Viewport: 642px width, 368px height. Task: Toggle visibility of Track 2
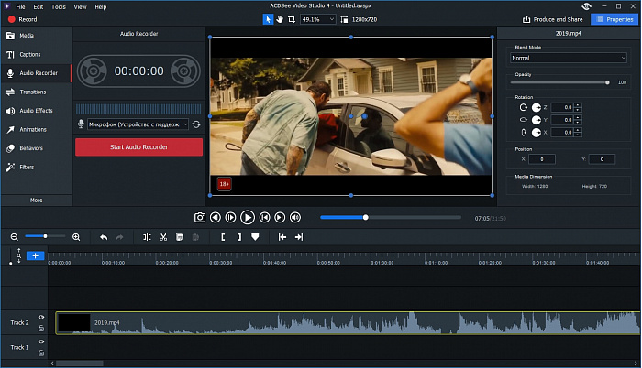pyautogui.click(x=41, y=317)
